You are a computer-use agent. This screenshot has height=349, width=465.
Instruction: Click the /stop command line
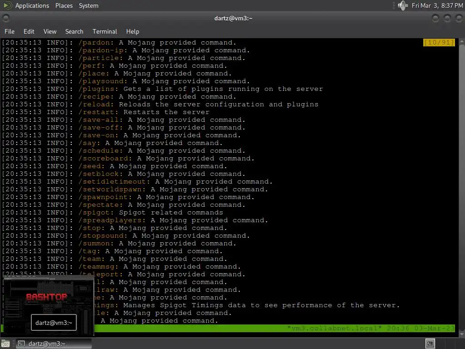click(x=114, y=228)
